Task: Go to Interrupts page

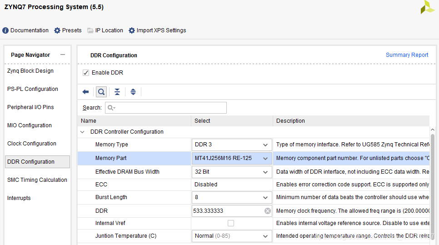Action: (x=19, y=198)
